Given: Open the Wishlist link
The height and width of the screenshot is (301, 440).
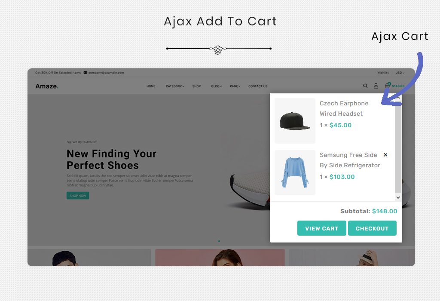Looking at the screenshot, I should 383,72.
